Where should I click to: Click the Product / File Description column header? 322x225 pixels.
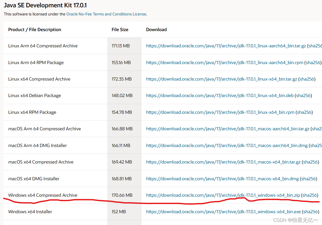click(35, 30)
